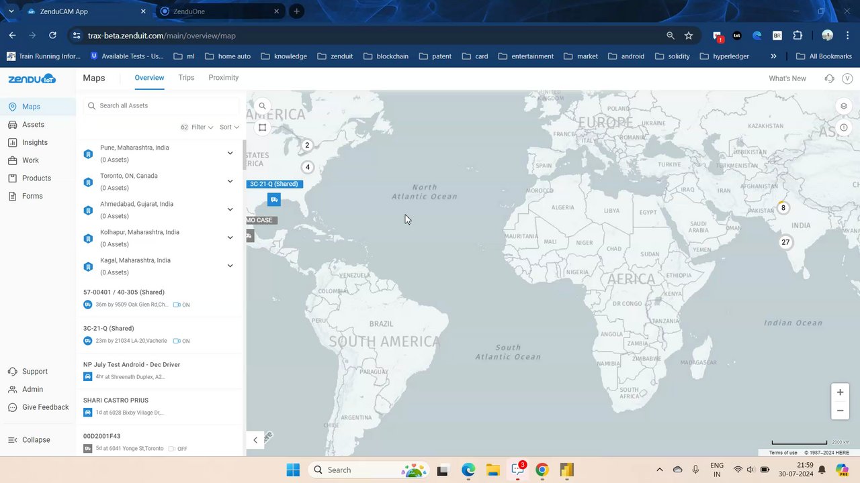The width and height of the screenshot is (860, 483).
Task: Bookmark this page with the star icon
Action: [x=689, y=36]
